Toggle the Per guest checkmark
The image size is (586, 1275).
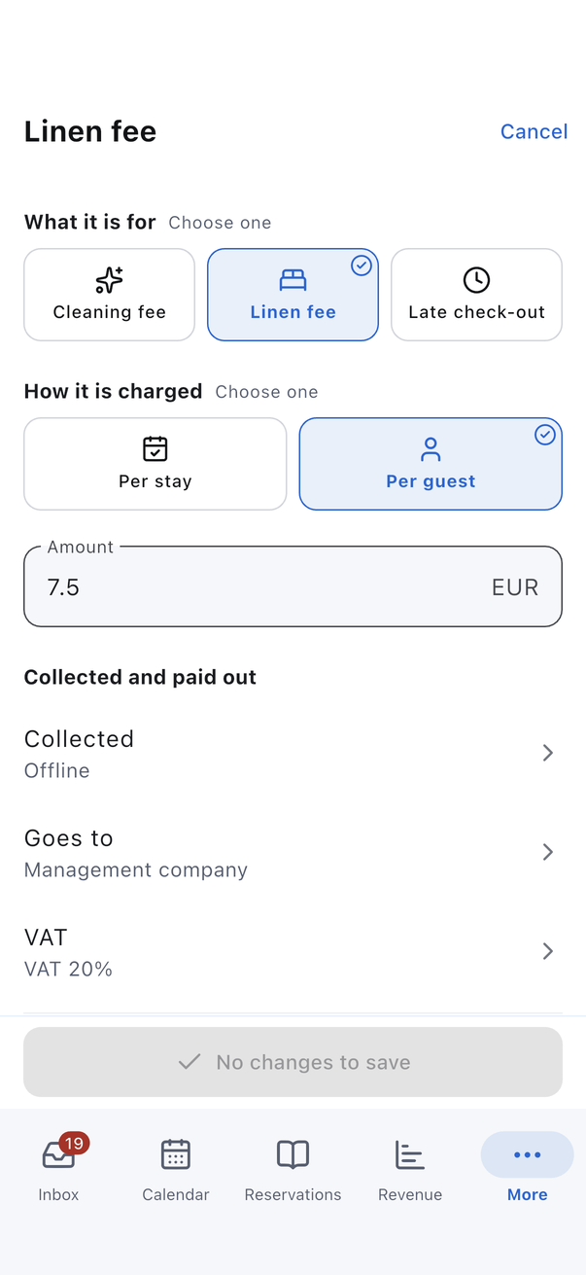tap(545, 435)
